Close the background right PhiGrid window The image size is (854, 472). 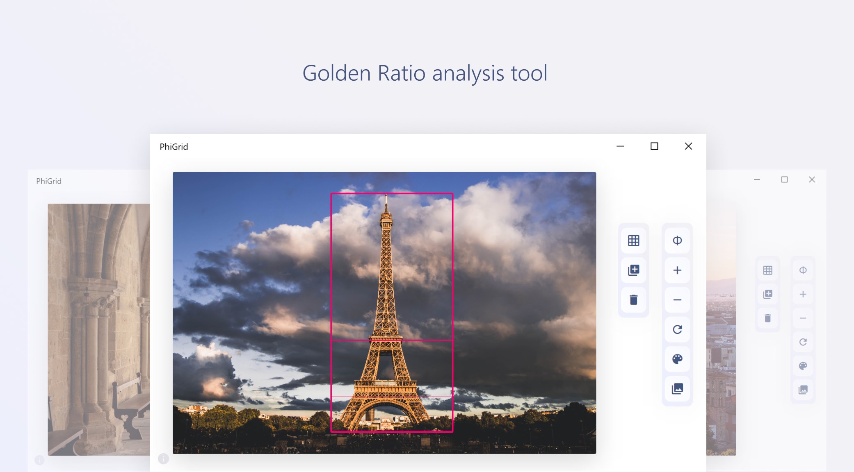tap(812, 179)
